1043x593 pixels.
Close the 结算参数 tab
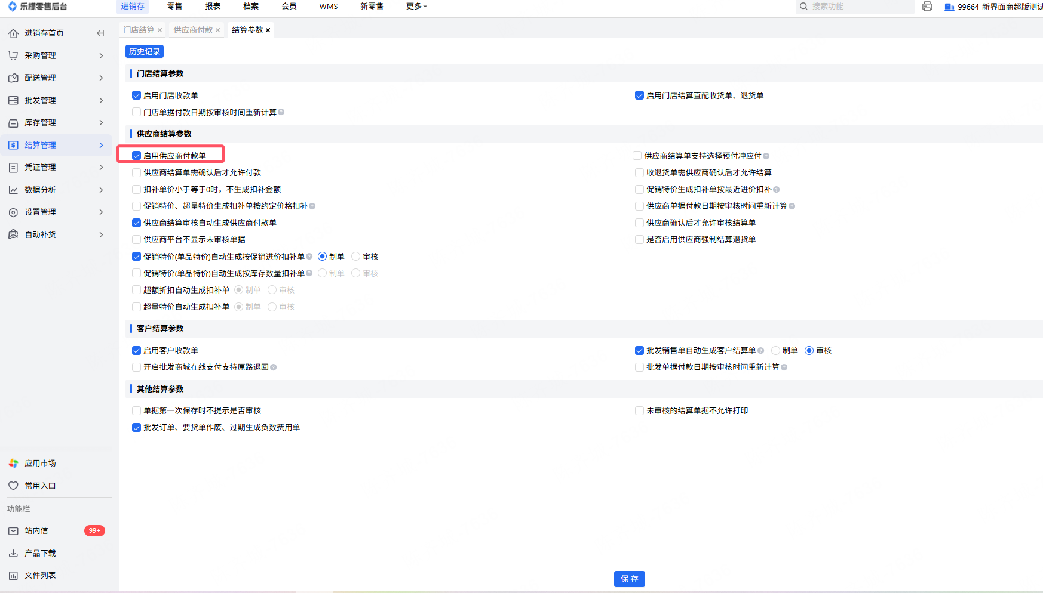tap(268, 30)
